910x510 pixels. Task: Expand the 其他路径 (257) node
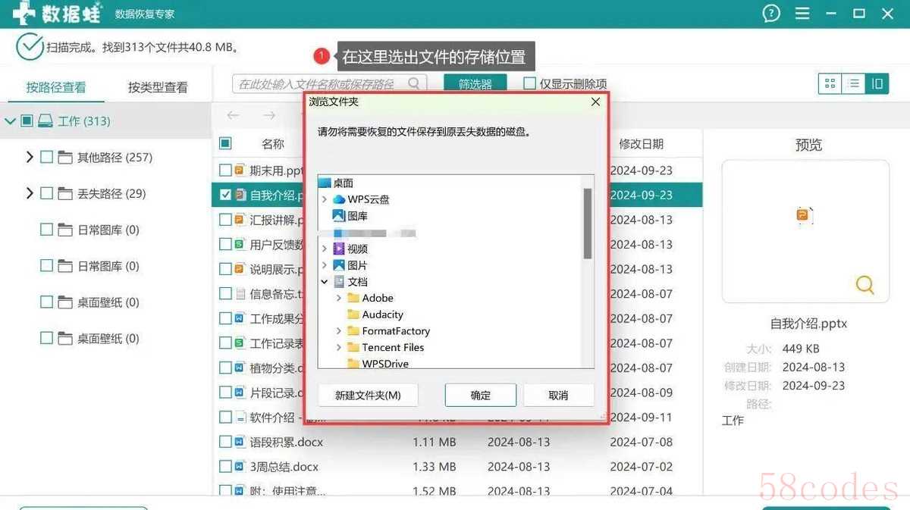tap(30, 158)
